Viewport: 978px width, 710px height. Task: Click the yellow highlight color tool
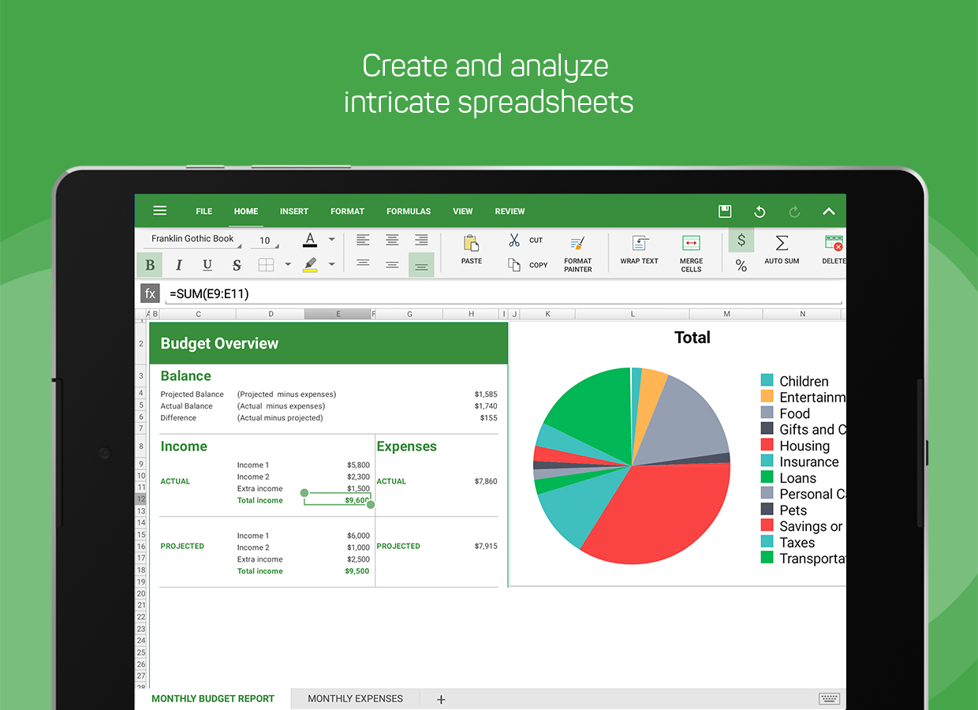click(x=310, y=265)
